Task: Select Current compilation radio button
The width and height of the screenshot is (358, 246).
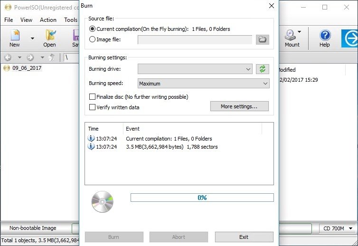Action: tap(92, 29)
